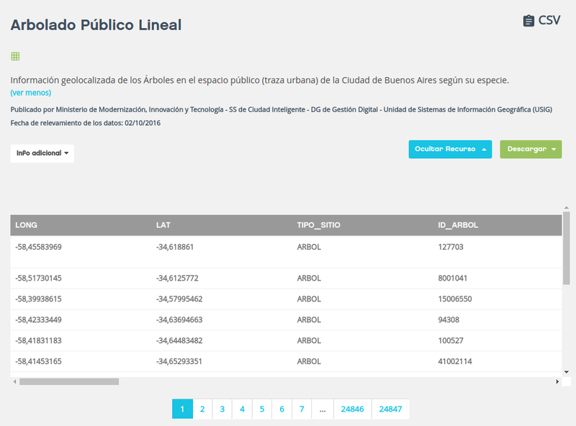576x426 pixels.
Task: Jump to last page 24847
Action: point(390,409)
